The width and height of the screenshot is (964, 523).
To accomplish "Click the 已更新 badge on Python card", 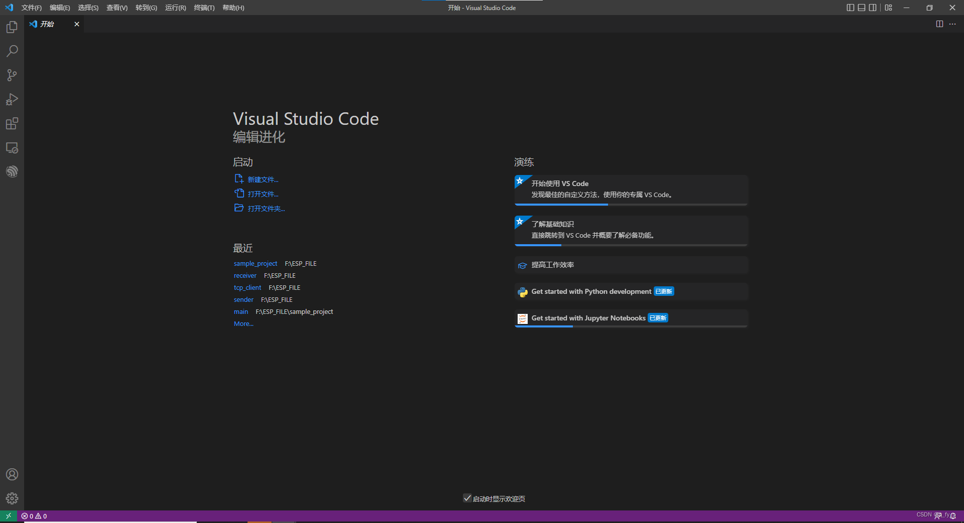I will pyautogui.click(x=664, y=291).
